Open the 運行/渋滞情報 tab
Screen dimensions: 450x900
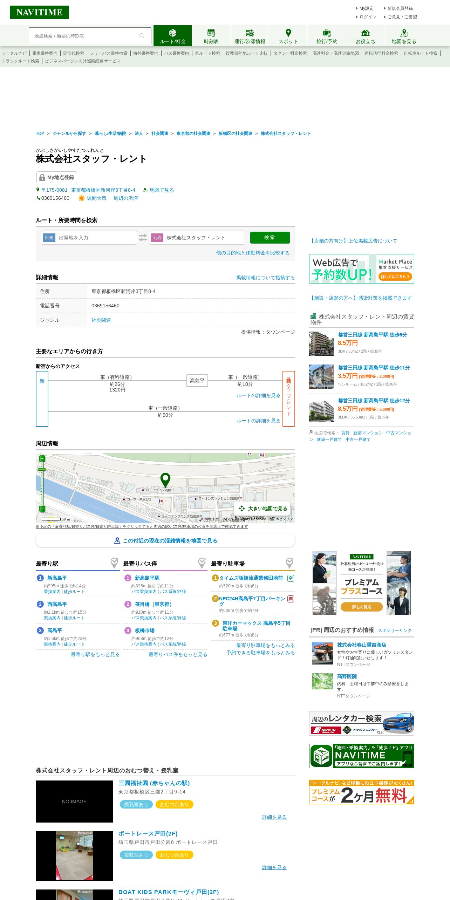250,36
